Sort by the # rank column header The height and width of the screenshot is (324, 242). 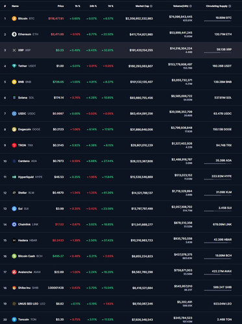(5, 6)
